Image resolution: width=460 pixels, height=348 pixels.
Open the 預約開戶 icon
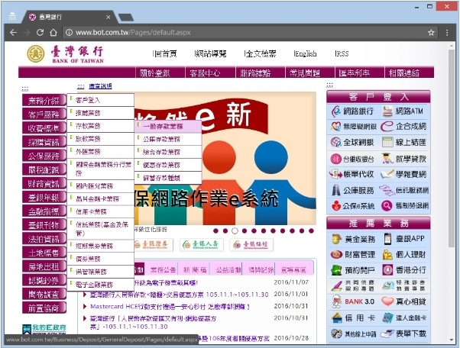click(336, 270)
